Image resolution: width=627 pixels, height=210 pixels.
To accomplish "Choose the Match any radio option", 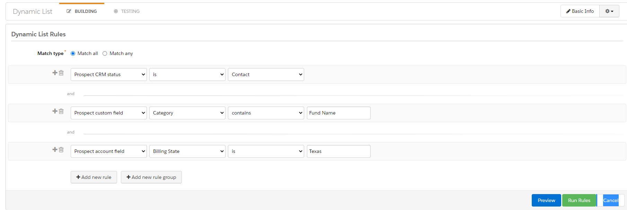I will point(105,54).
